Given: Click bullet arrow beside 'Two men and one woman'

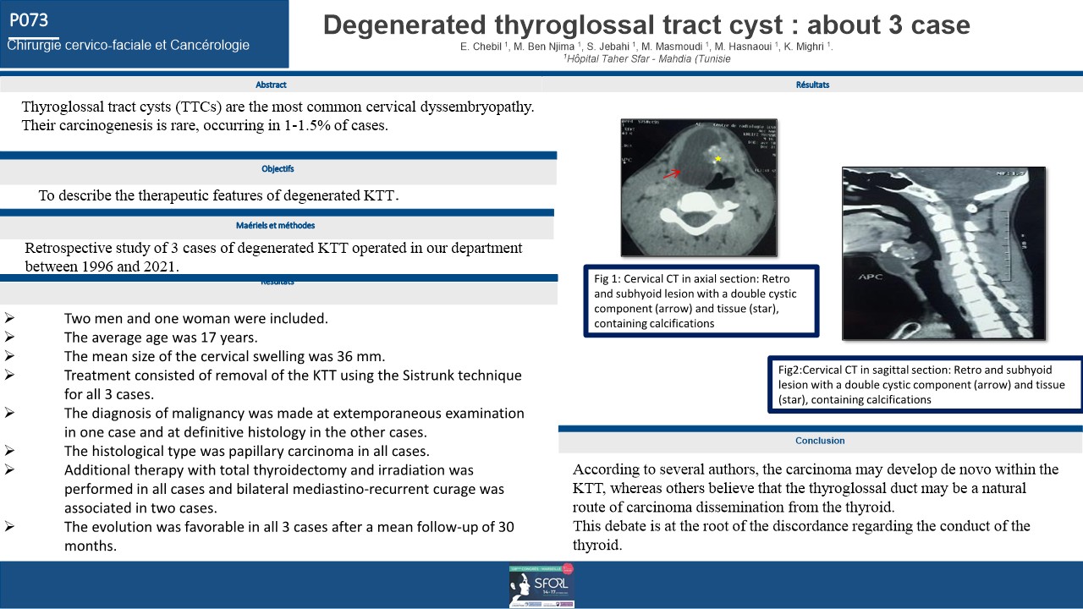Looking at the screenshot, I should pyautogui.click(x=9, y=319).
